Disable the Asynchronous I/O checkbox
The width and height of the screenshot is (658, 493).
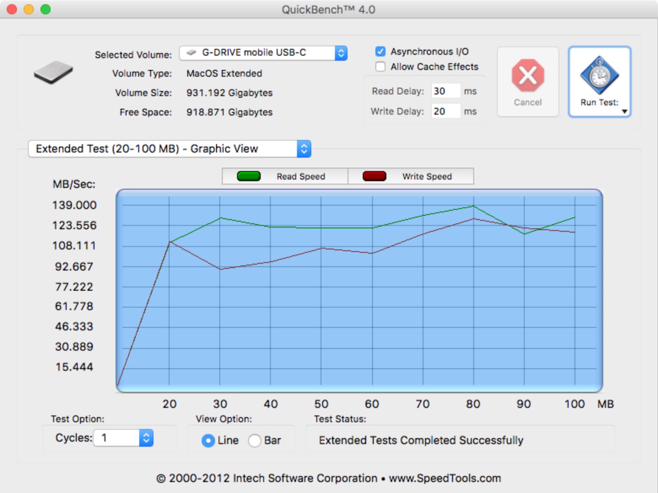380,51
